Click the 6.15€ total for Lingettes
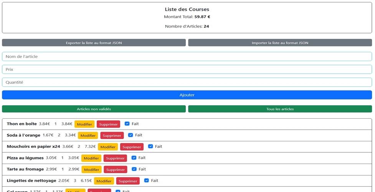 pos(86,181)
